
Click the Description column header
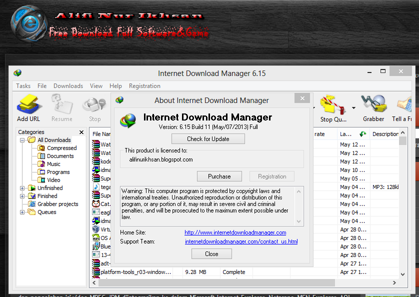click(x=385, y=134)
